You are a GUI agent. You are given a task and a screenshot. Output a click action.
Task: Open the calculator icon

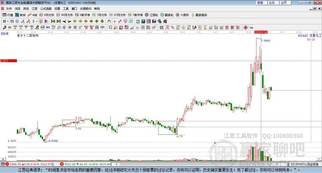(143, 21)
